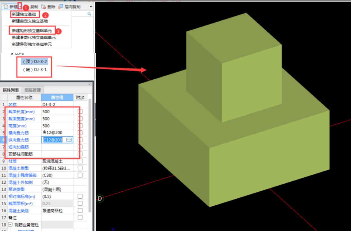Click the 短向加强筋 value cell
The width and height of the screenshot is (351, 231).
(57, 147)
